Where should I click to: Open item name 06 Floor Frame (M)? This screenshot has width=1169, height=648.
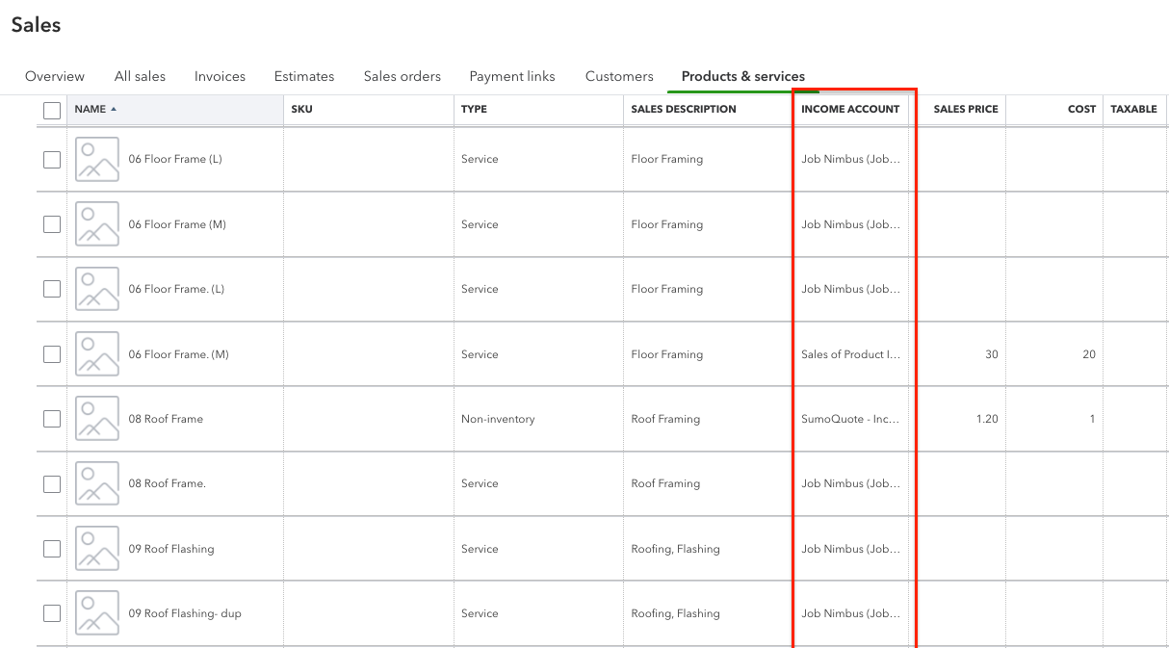[x=177, y=224]
